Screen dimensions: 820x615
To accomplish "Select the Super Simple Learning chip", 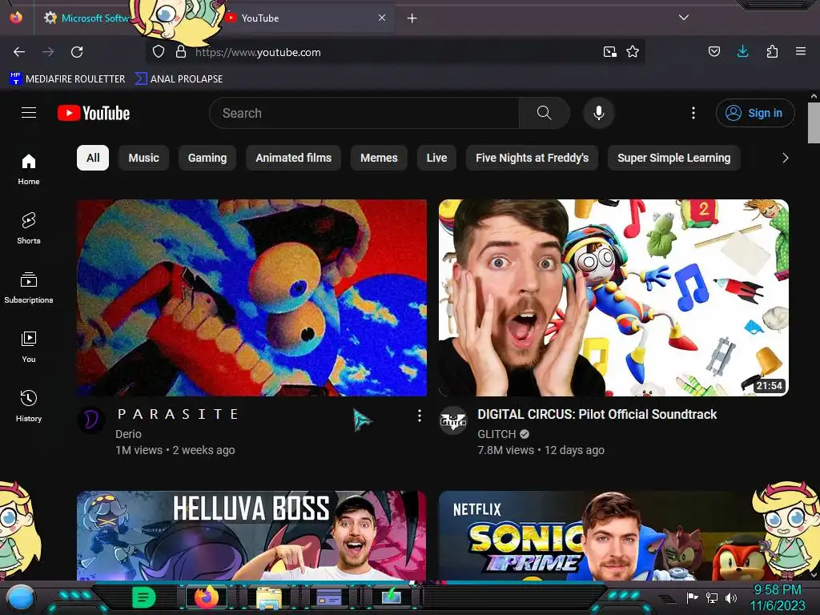I will (x=674, y=158).
